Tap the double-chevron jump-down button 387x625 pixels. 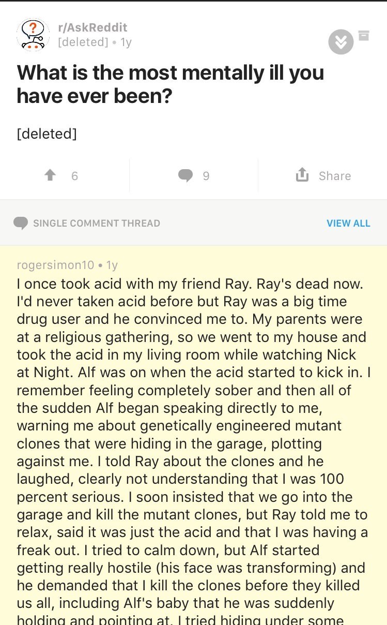pos(341,42)
